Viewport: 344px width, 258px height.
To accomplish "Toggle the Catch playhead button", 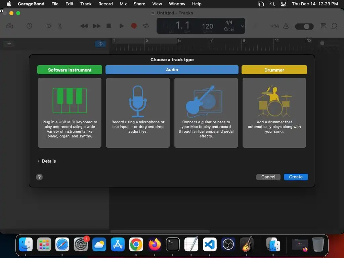I will (x=100, y=44).
